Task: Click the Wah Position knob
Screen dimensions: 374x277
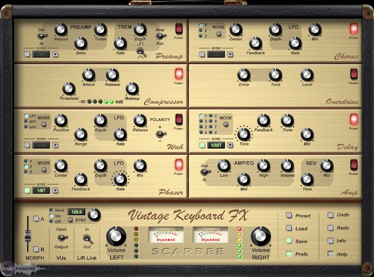Action: 61,121
